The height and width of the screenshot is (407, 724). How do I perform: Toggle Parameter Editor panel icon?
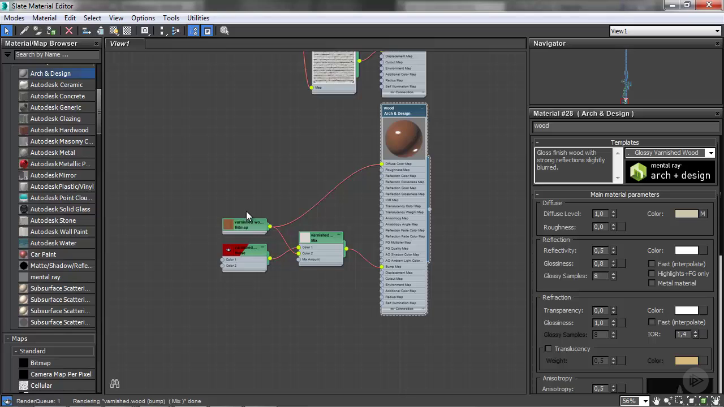pos(207,31)
